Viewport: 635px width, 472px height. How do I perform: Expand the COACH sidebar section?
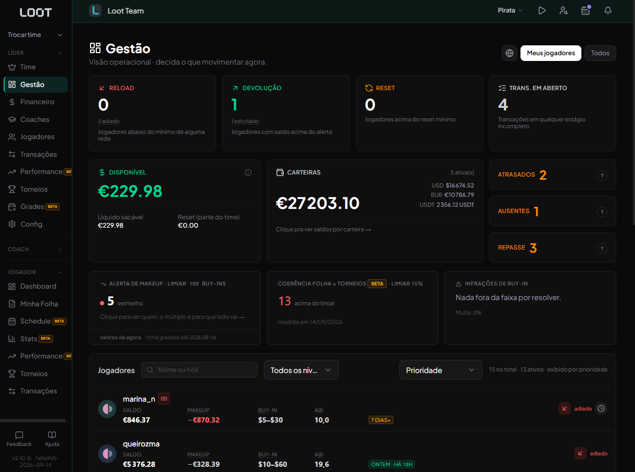35,249
